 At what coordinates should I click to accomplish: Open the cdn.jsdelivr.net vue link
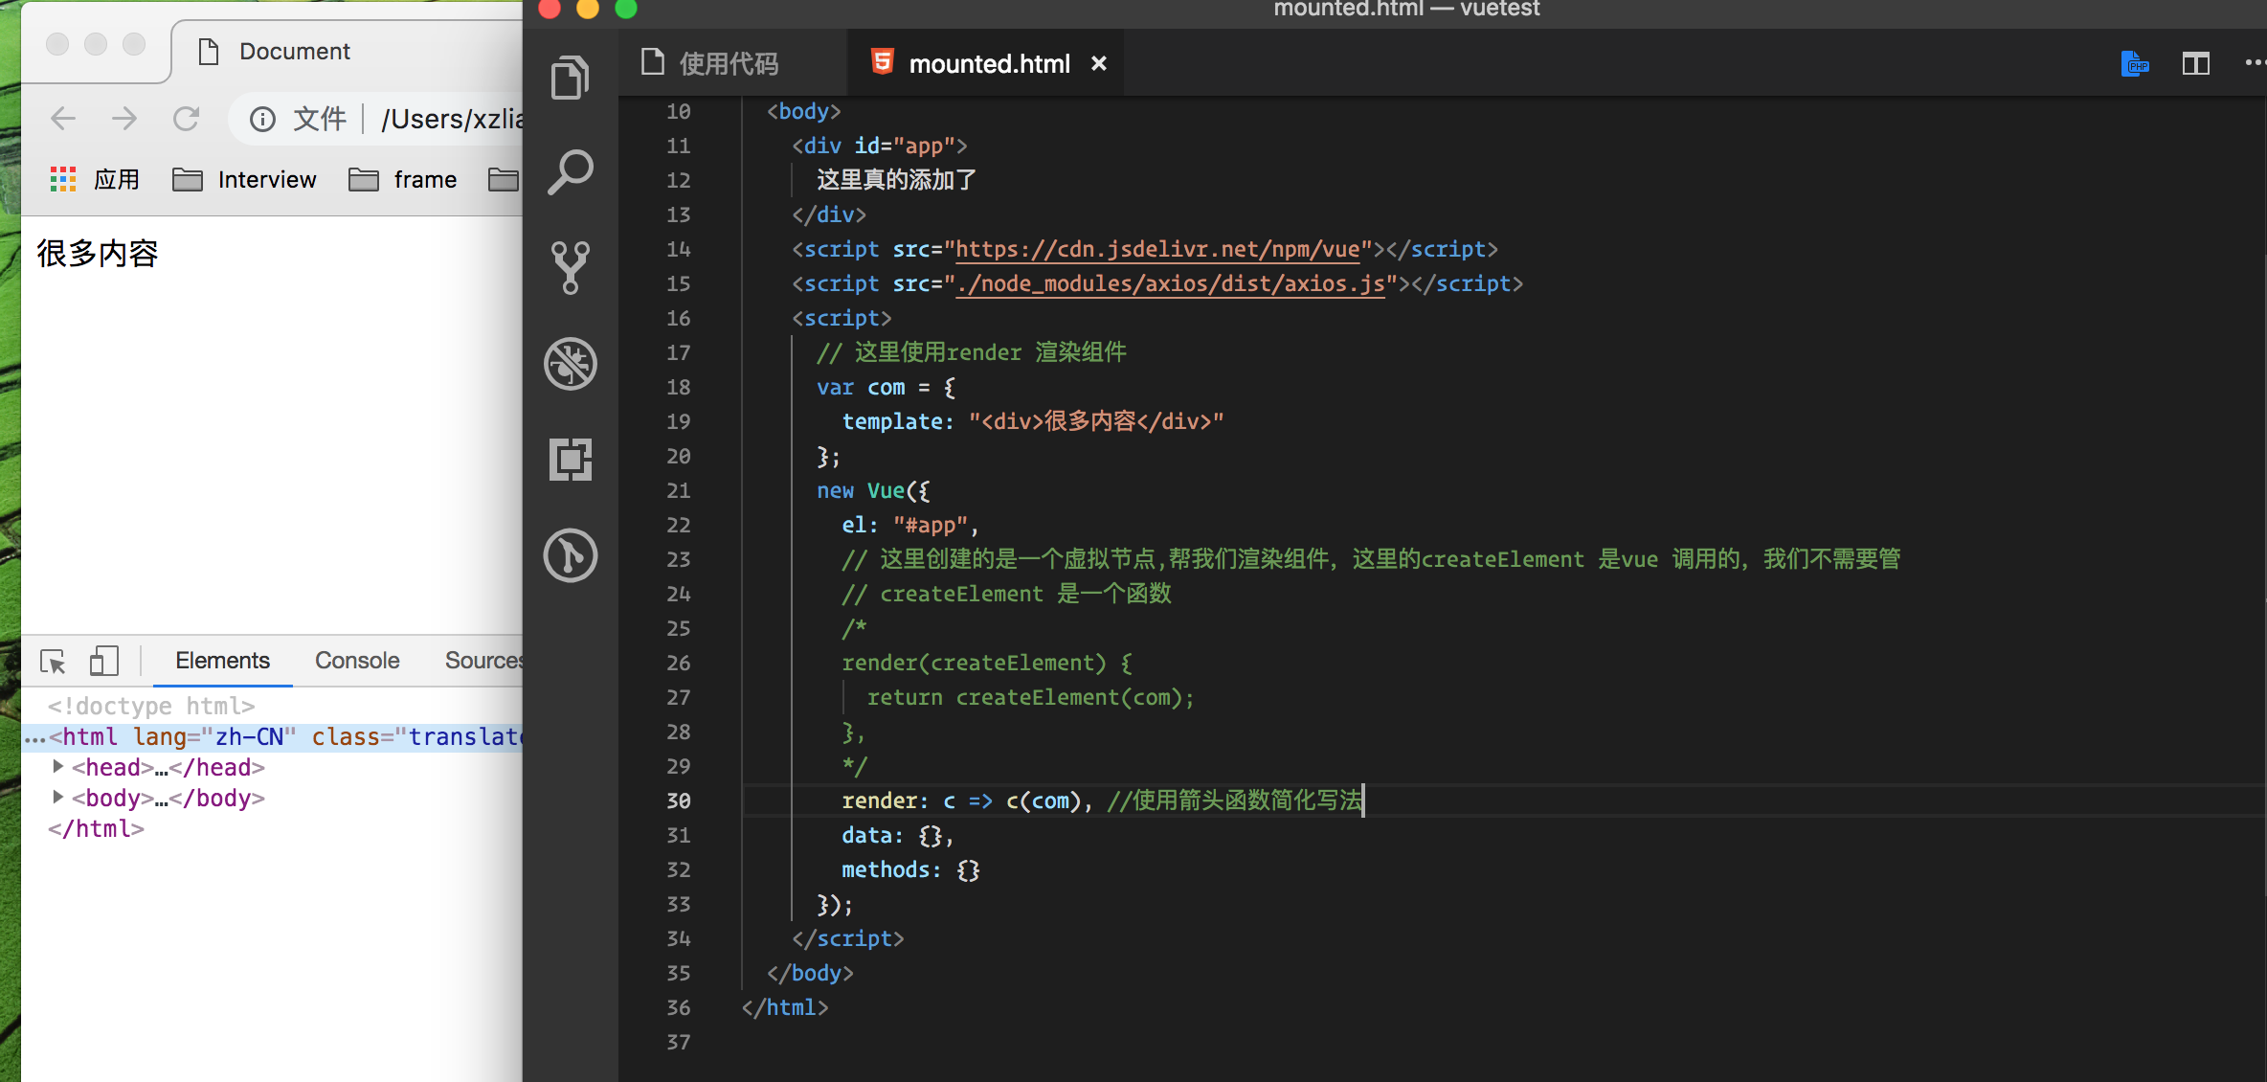click(x=1156, y=249)
